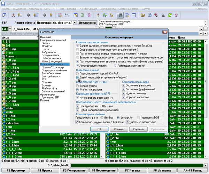Click OK in settings dialog
This screenshot has height=174, width=209.
coord(99,129)
